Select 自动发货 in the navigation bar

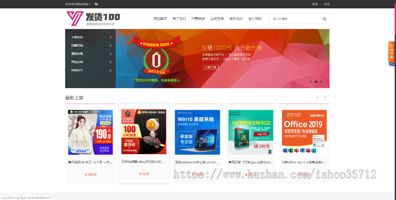[x=217, y=19]
